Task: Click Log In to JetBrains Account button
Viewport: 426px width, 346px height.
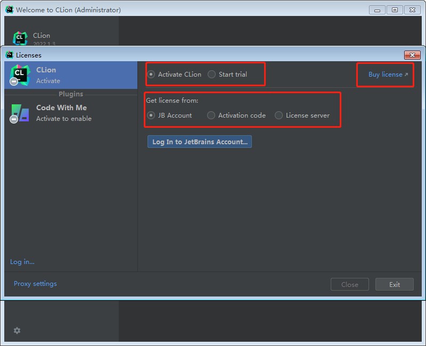Action: 200,142
